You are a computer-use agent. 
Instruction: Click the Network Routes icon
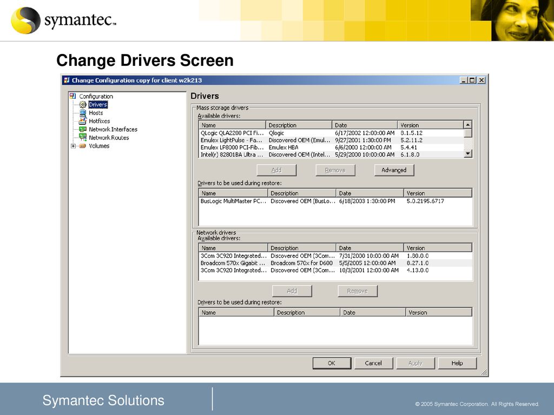coord(83,137)
